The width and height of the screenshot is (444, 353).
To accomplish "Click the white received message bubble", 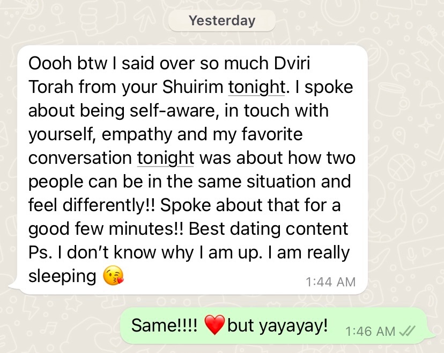I will pos(193,170).
